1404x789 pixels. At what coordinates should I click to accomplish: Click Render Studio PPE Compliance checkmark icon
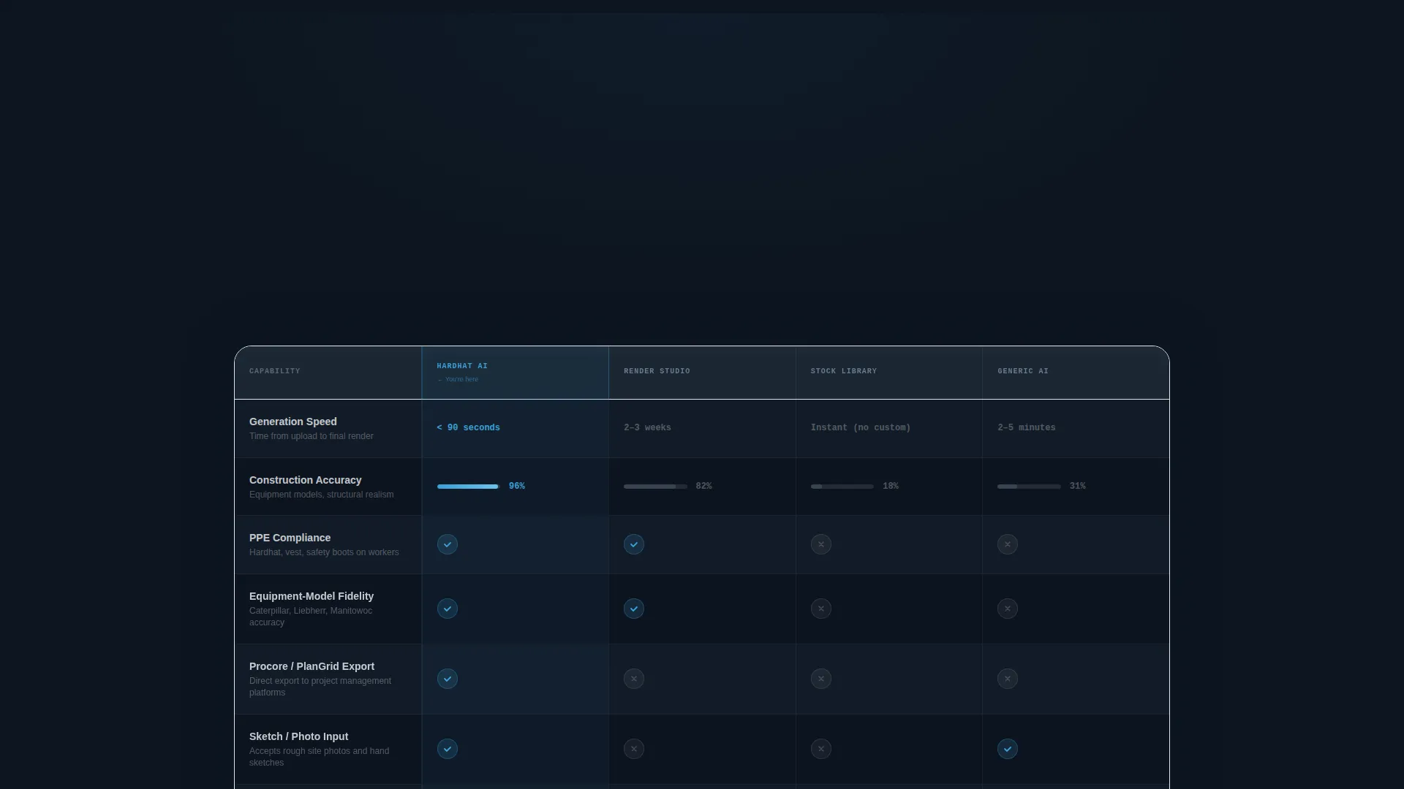point(633,544)
